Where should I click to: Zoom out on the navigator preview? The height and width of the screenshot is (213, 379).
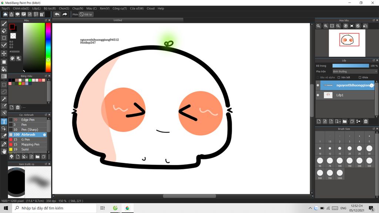[338, 26]
